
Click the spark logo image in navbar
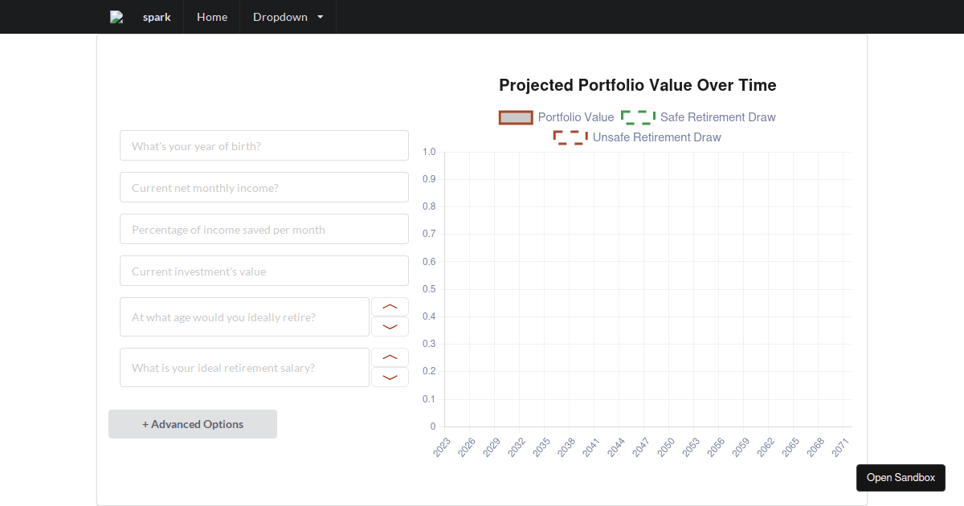pyautogui.click(x=116, y=17)
